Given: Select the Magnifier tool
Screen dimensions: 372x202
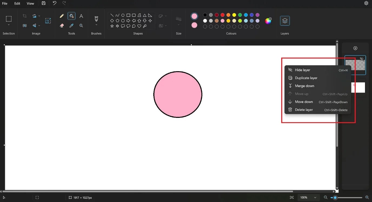Looking at the screenshot, I should pyautogui.click(x=81, y=25).
